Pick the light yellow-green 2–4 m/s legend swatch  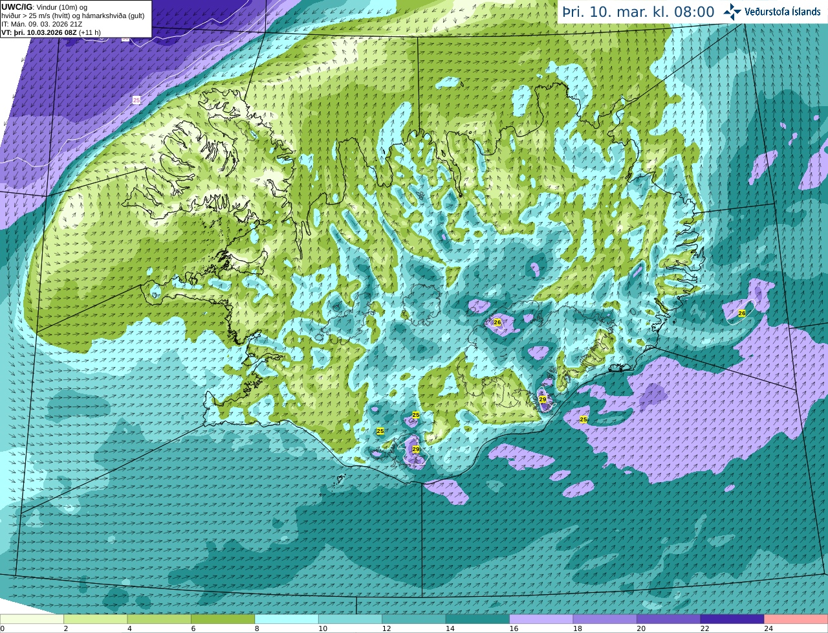pos(96,619)
